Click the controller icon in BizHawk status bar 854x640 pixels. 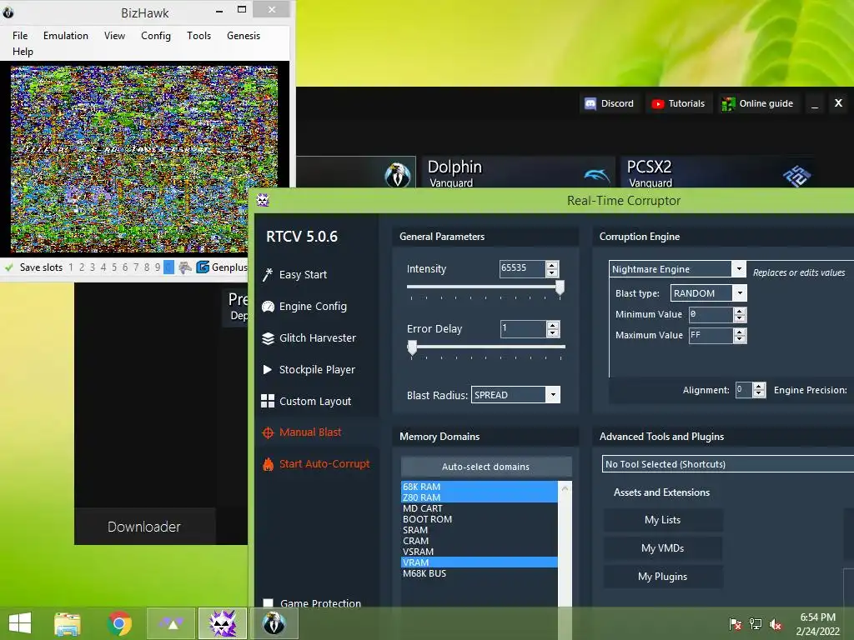coord(185,267)
